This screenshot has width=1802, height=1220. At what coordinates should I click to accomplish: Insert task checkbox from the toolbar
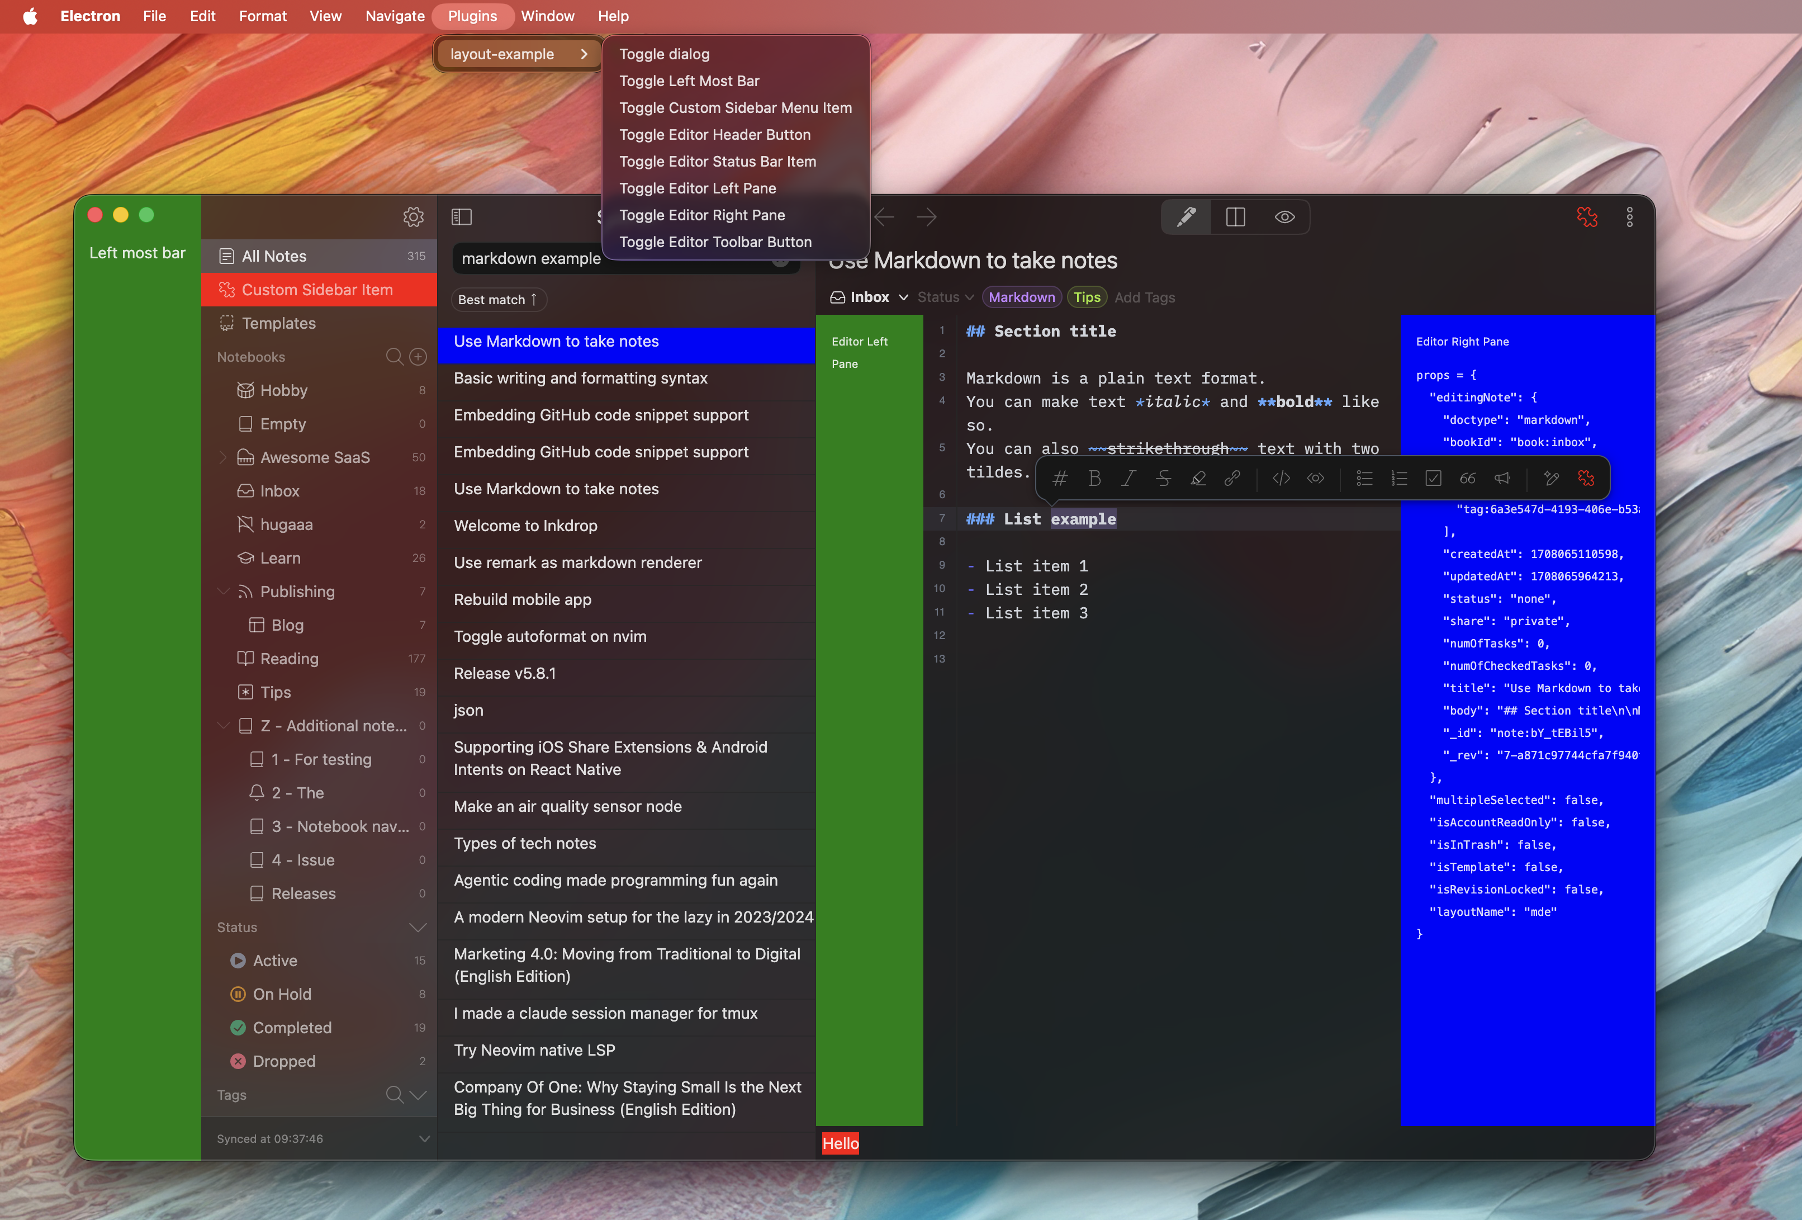1433,479
